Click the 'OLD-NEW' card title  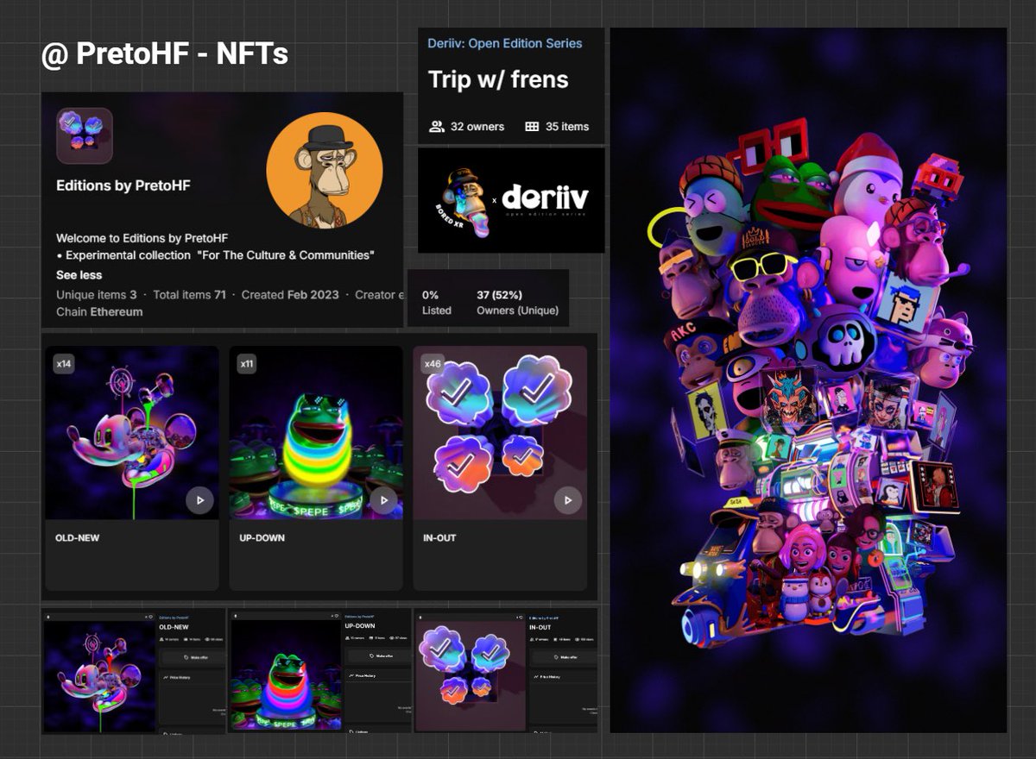tap(77, 538)
